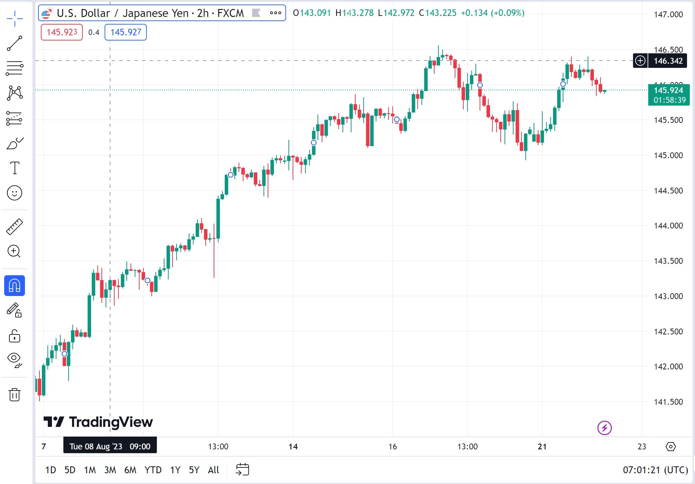Toggle hide all drawings eye icon
The image size is (695, 484).
click(15, 360)
